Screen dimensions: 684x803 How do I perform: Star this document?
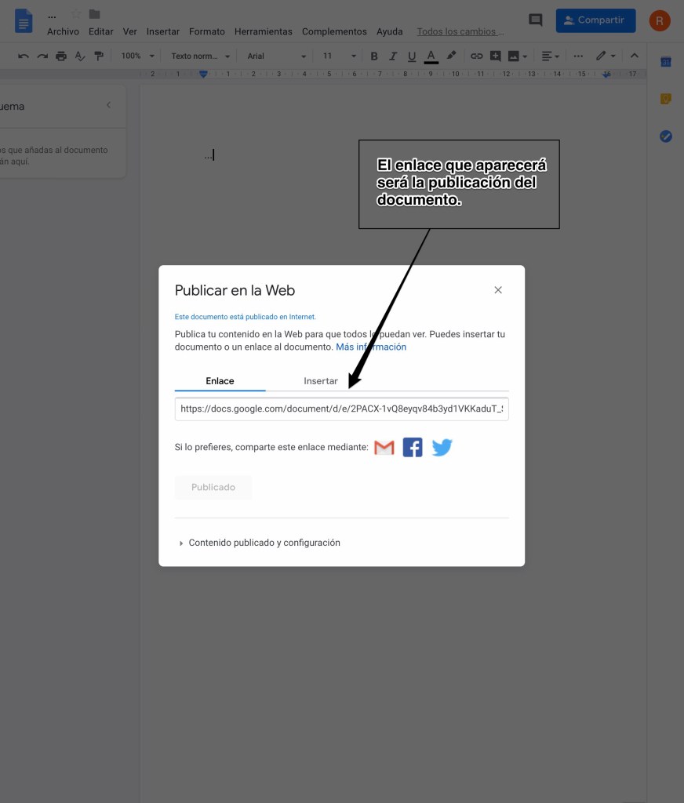pyautogui.click(x=76, y=14)
